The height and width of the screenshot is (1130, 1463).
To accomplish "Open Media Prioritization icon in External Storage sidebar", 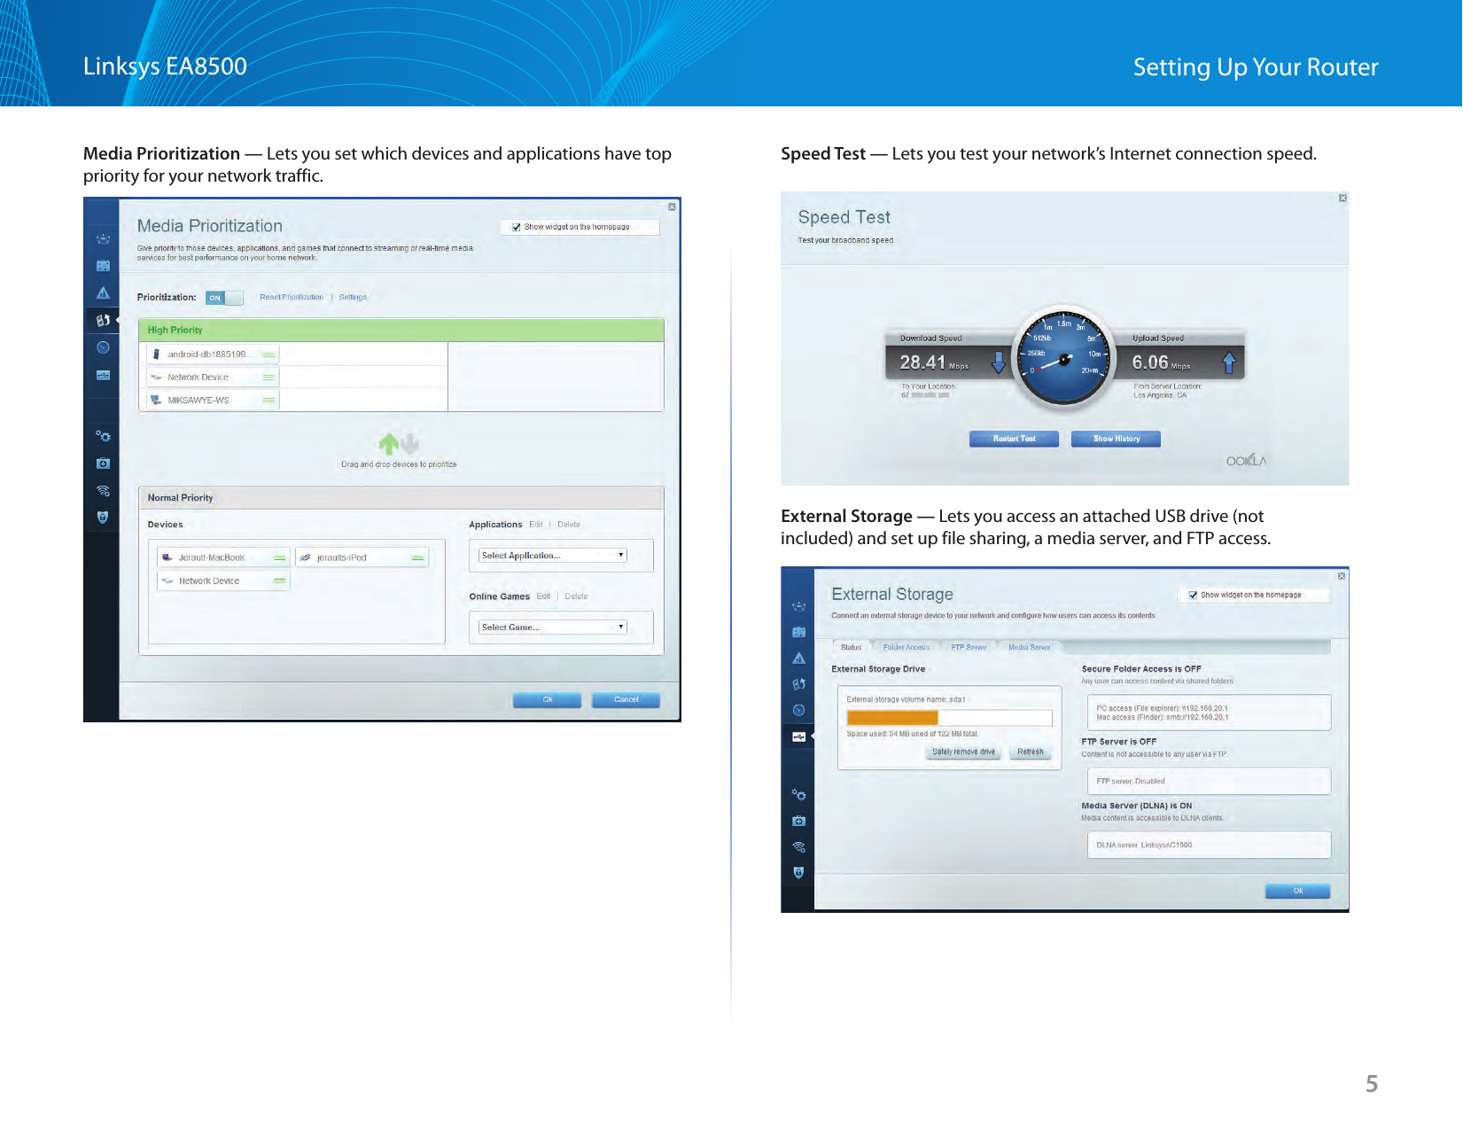I will click(x=798, y=684).
